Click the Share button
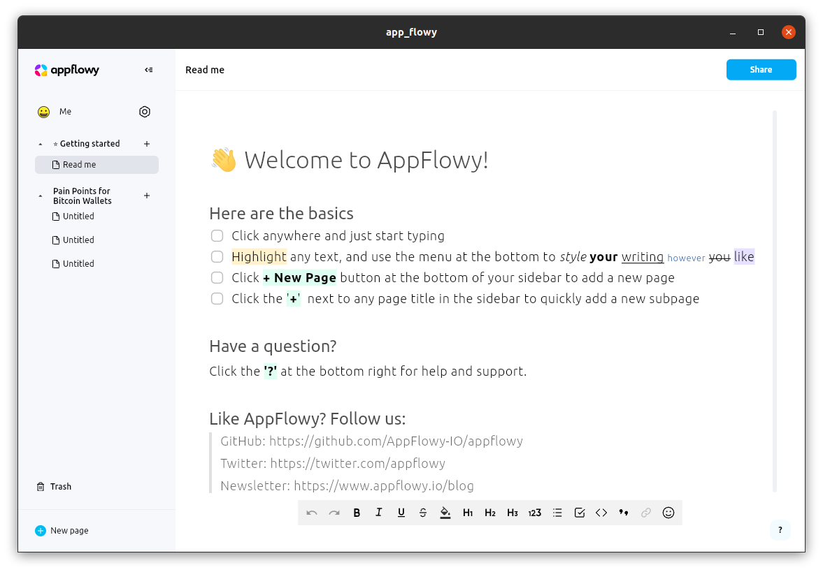823x572 pixels. (761, 70)
